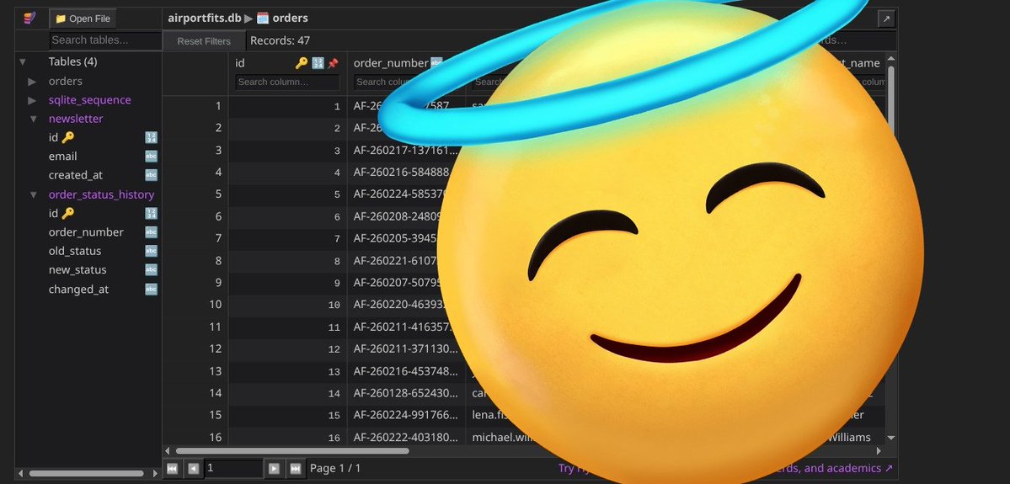Click the sidebar's left scroll arrow
The height and width of the screenshot is (484, 1010).
coord(20,474)
